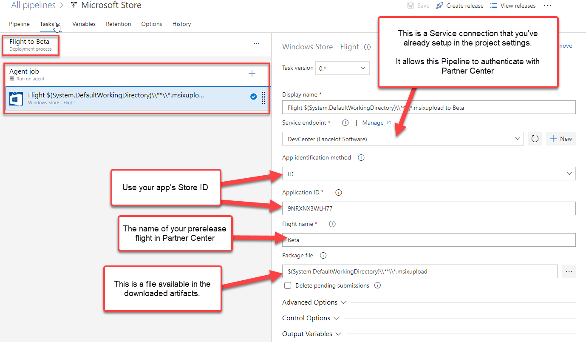Open the History tab
Image resolution: width=586 pixels, height=342 pixels.
point(181,24)
